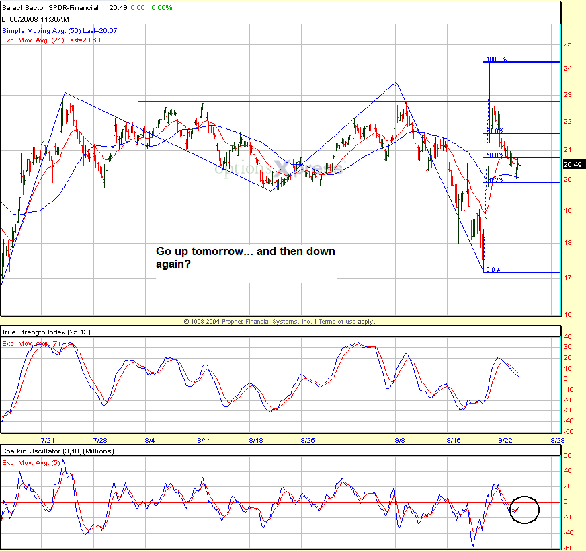This screenshot has height=551, width=586.
Task: Select the green 0.00% change value
Action: [x=162, y=8]
